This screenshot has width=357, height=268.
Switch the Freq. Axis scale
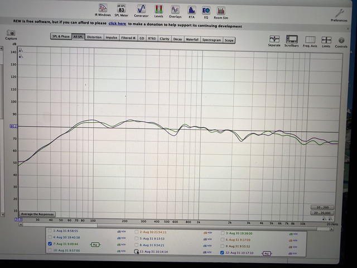[x=310, y=42]
